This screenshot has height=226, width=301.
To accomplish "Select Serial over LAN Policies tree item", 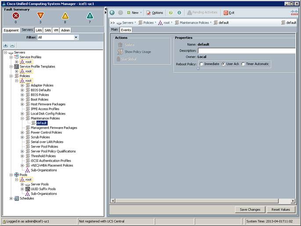I will [47, 142].
